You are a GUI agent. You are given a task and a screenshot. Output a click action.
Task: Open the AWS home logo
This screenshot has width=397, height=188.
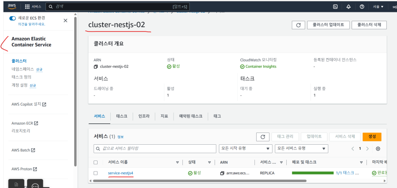(x=12, y=6)
